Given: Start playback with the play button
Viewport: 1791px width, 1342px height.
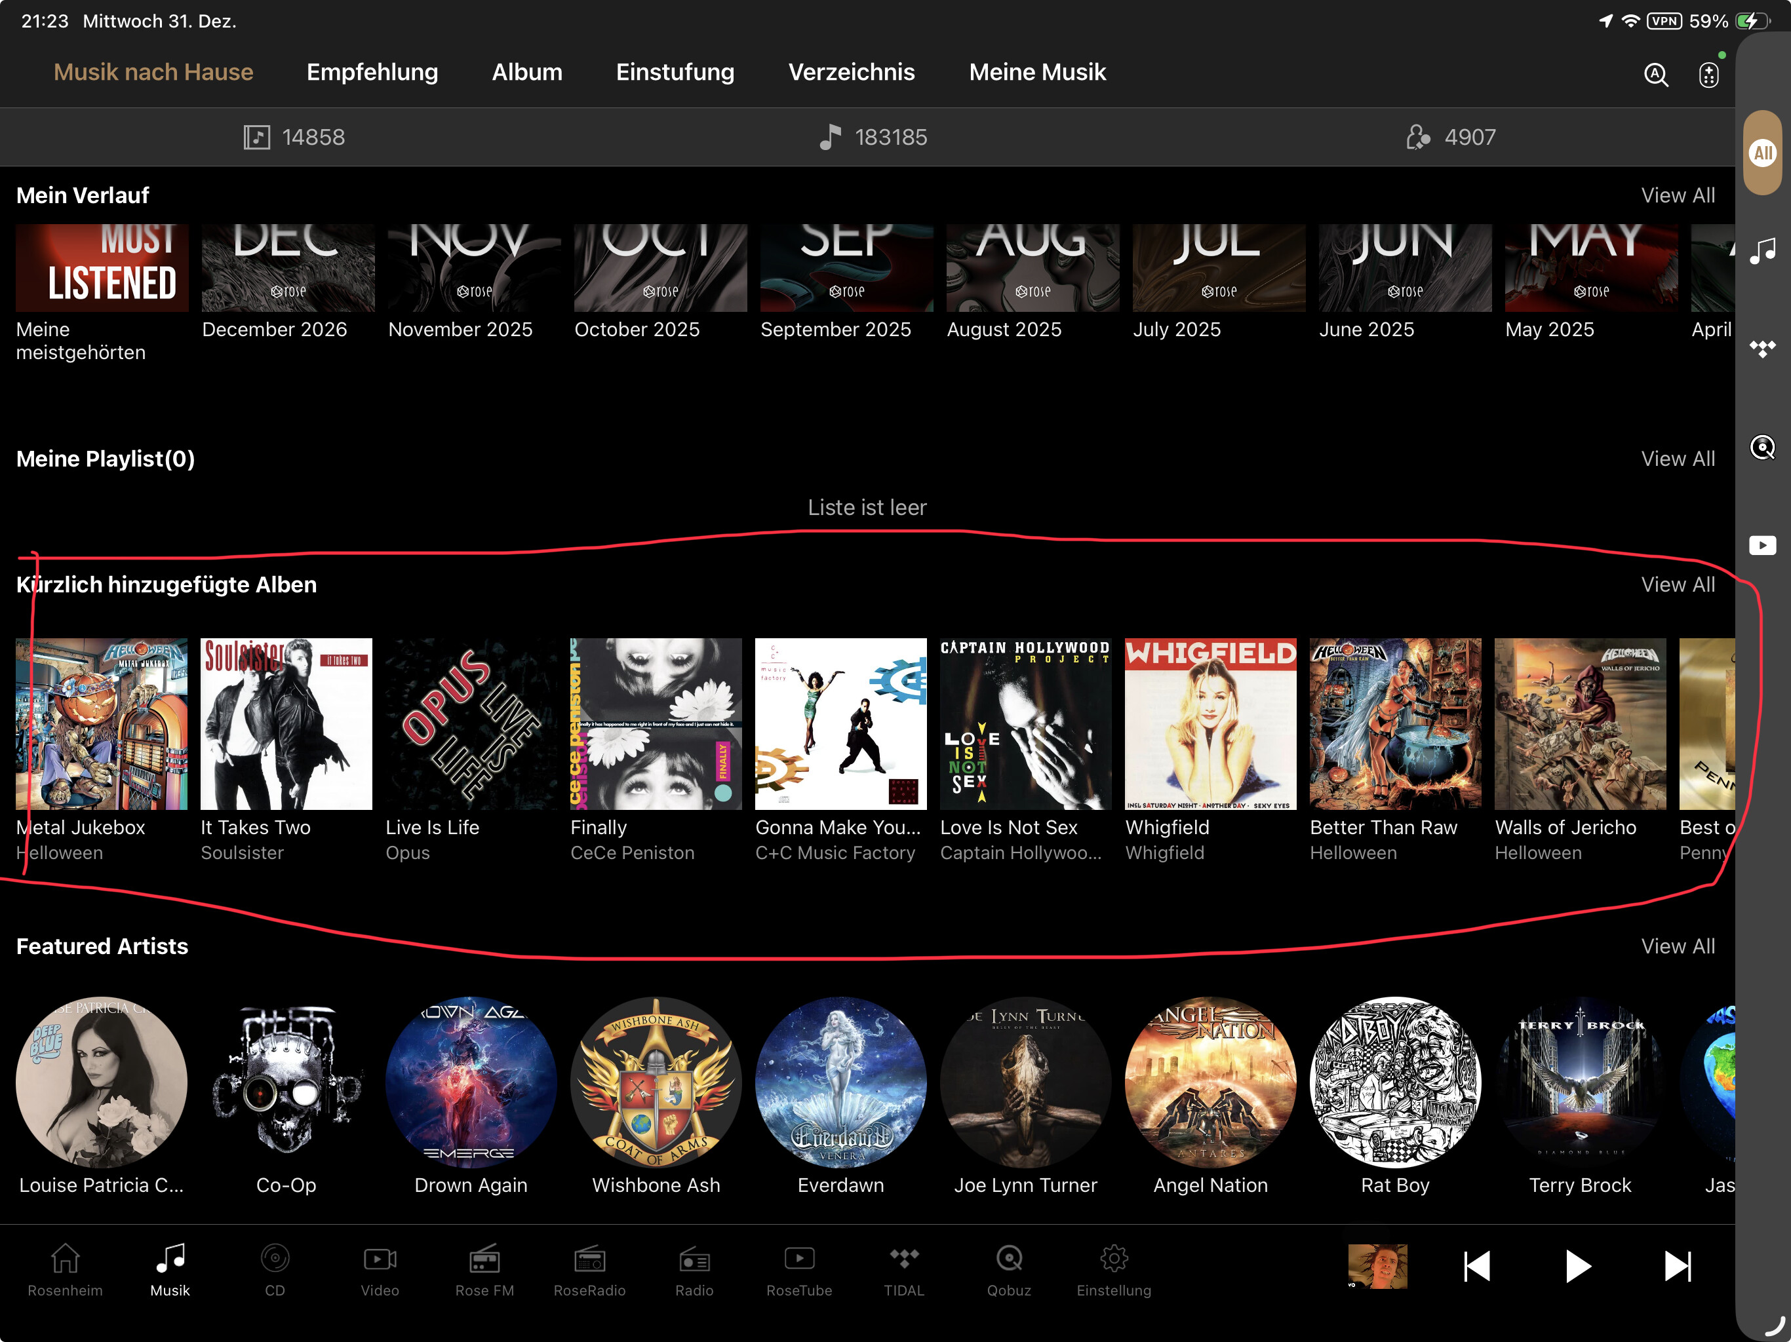Looking at the screenshot, I should coord(1577,1266).
